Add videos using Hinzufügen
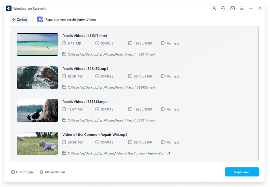The height and width of the screenshot is (187, 270). pyautogui.click(x=22, y=172)
